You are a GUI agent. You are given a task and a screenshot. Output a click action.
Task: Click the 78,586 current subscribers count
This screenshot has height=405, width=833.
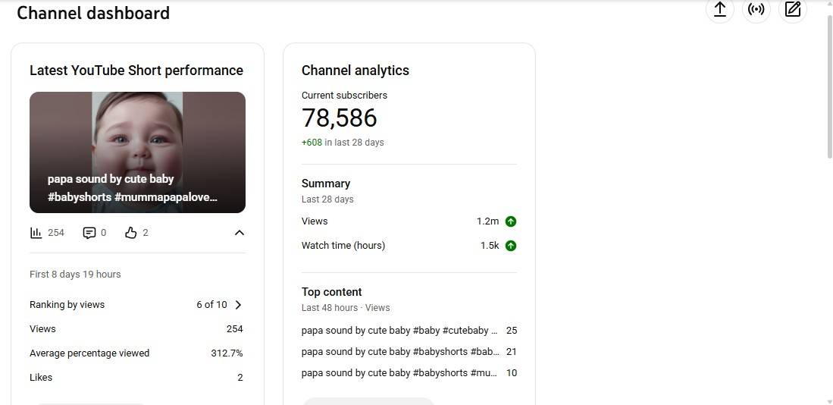coord(339,118)
